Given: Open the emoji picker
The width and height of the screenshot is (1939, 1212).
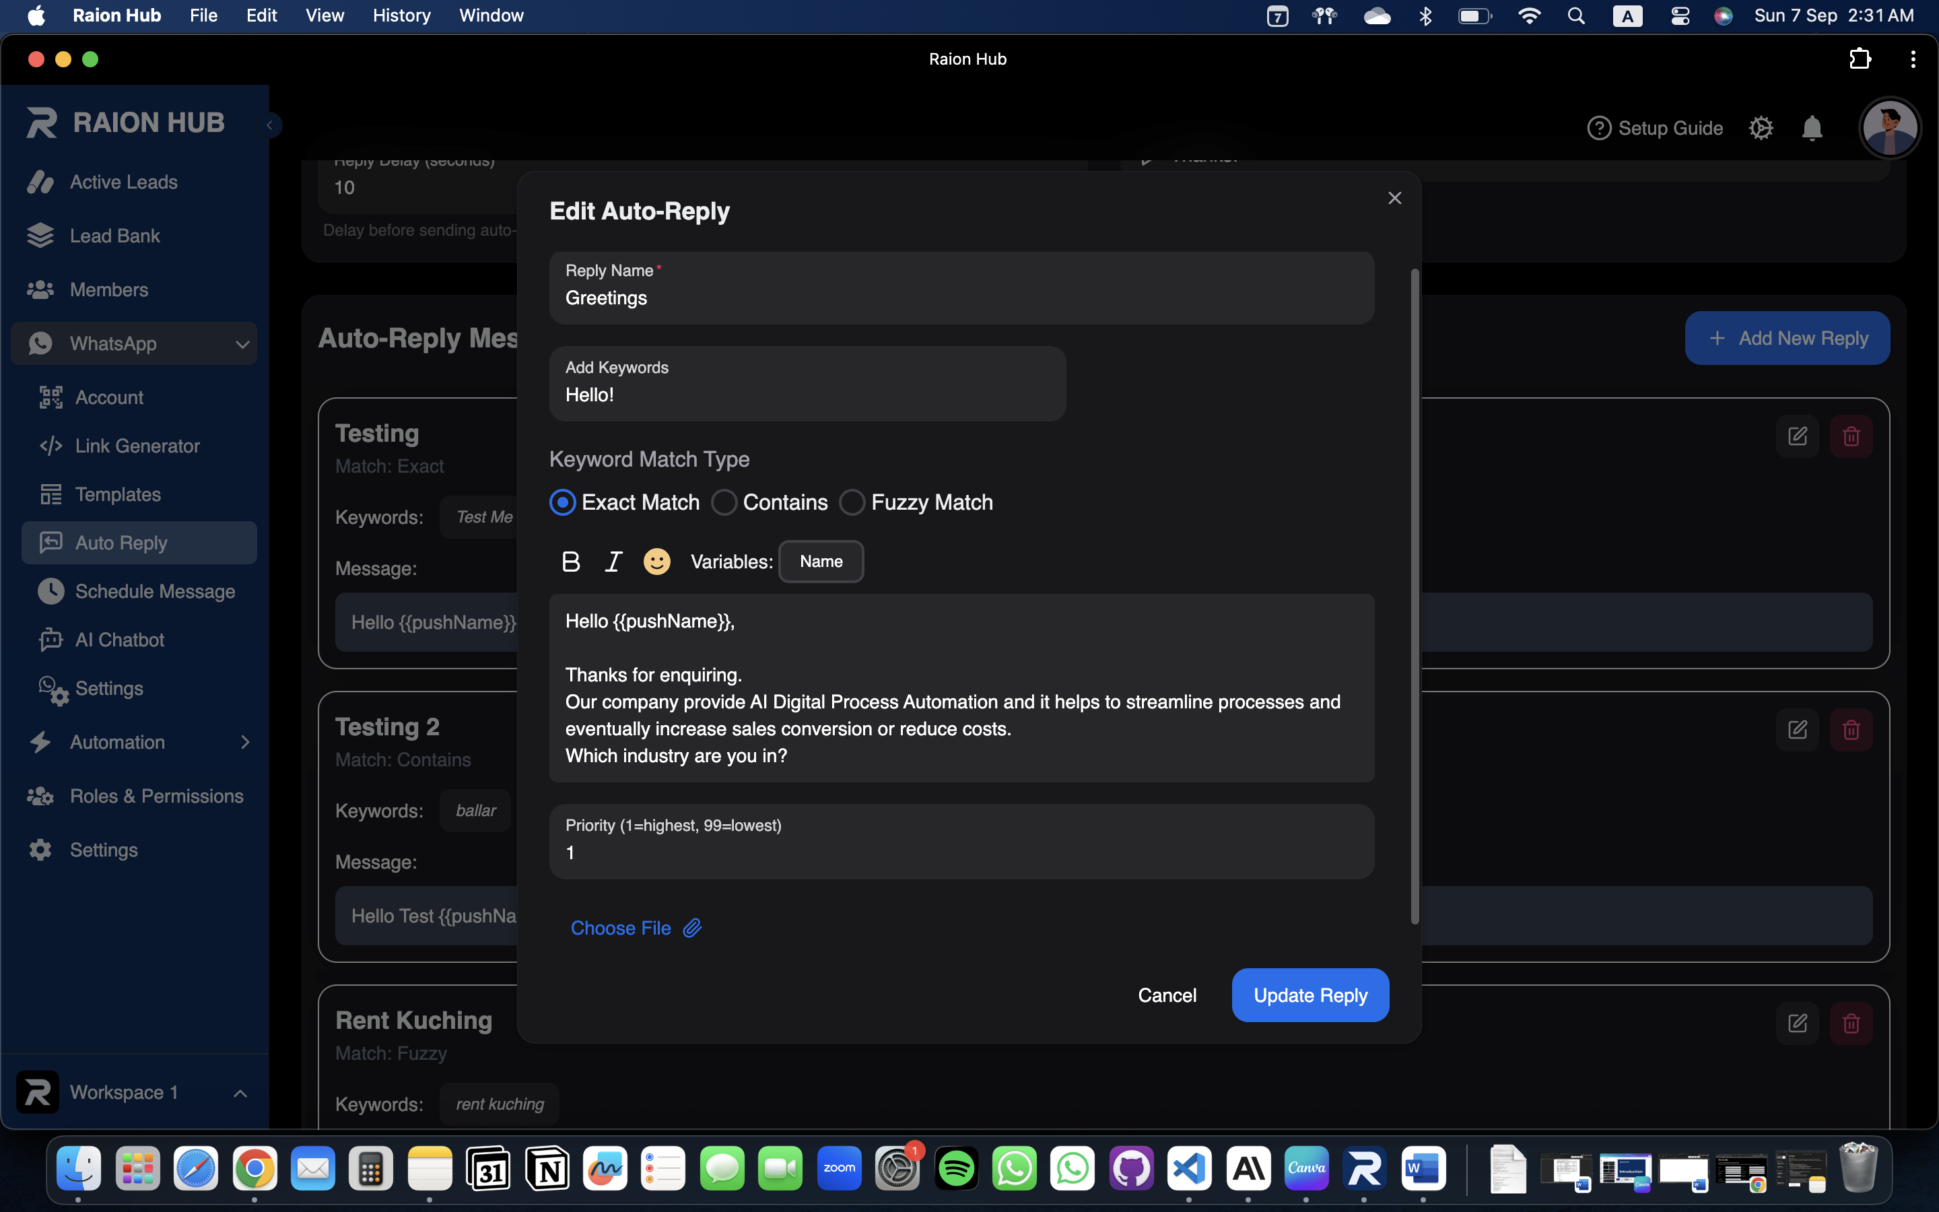Looking at the screenshot, I should 657,562.
